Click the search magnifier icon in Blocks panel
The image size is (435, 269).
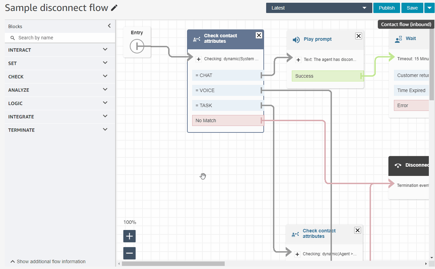12,38
